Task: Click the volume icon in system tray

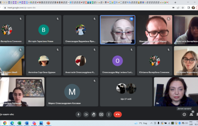Action: click(x=187, y=123)
